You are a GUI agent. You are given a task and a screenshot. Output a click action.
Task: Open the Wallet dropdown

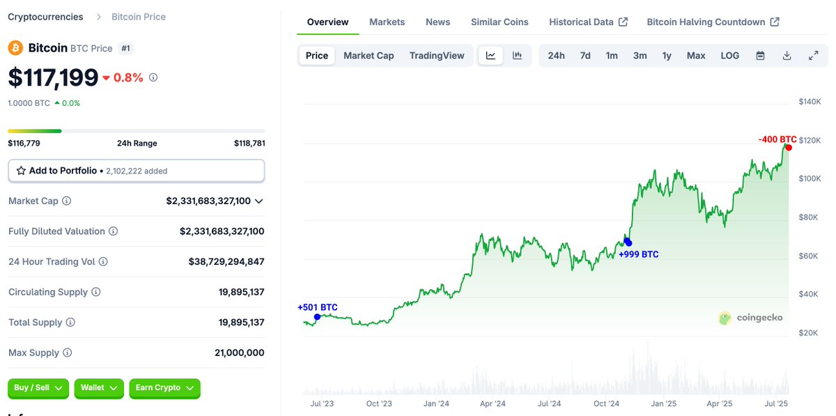(99, 388)
